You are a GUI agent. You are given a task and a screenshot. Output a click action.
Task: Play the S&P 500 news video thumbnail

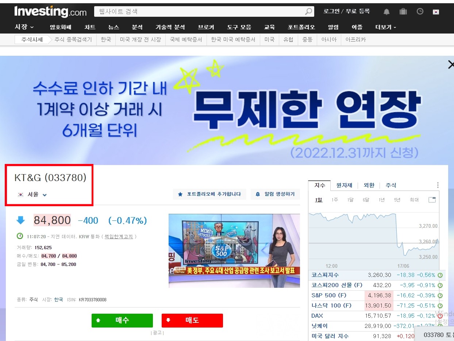[234, 251]
